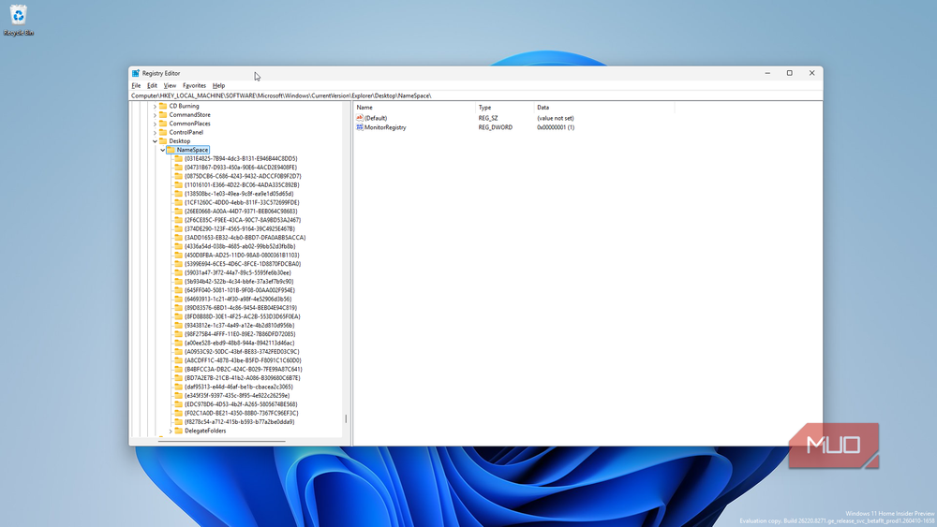937x527 pixels.
Task: Click the (Default) string value icon
Action: tap(360, 118)
